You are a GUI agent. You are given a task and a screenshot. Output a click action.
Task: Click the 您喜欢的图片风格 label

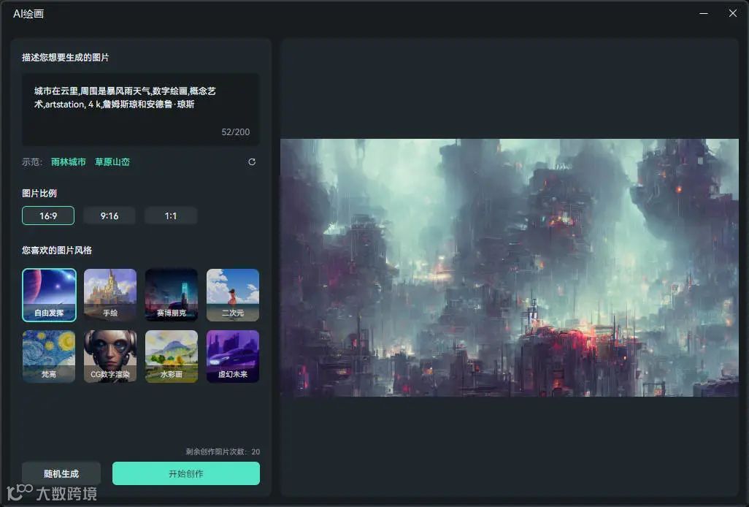57,250
